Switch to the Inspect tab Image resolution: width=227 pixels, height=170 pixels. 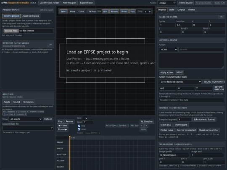click(162, 10)
